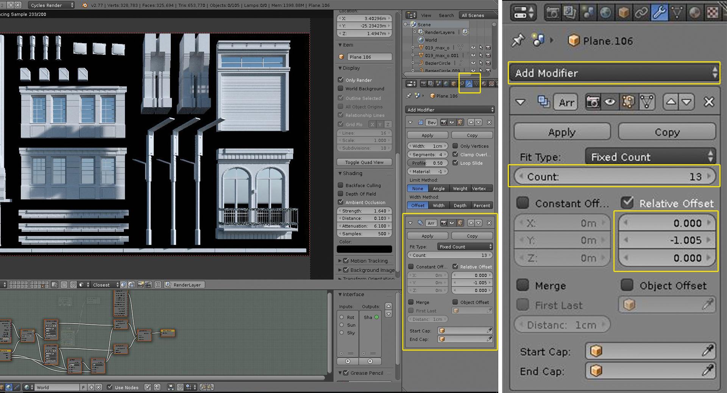Viewport: 727px width, 393px height.
Task: Hide the 019_max_o object with its eye toggle
Action: (x=473, y=47)
